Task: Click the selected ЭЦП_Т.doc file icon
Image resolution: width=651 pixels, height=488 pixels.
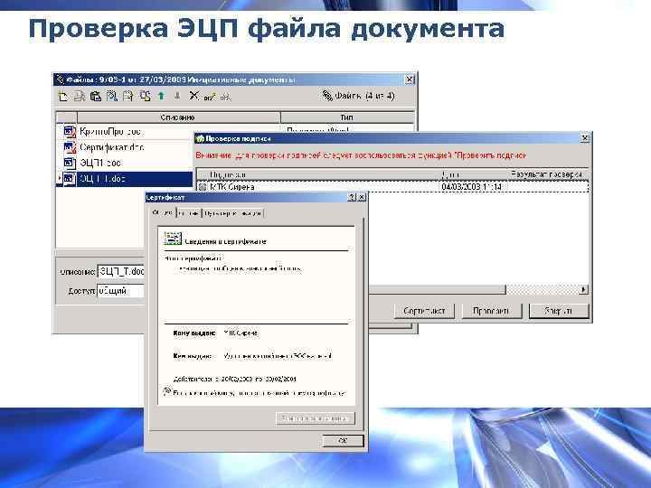Action: pyautogui.click(x=70, y=178)
